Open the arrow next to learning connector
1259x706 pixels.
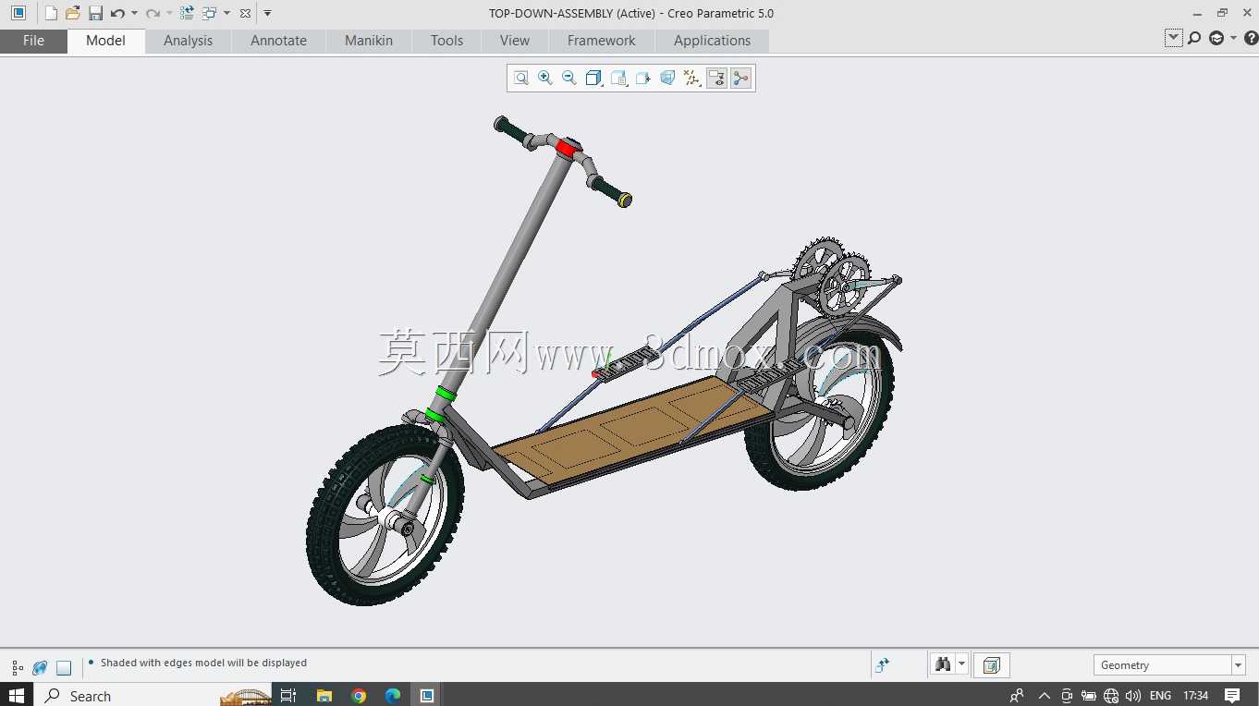click(x=1233, y=38)
